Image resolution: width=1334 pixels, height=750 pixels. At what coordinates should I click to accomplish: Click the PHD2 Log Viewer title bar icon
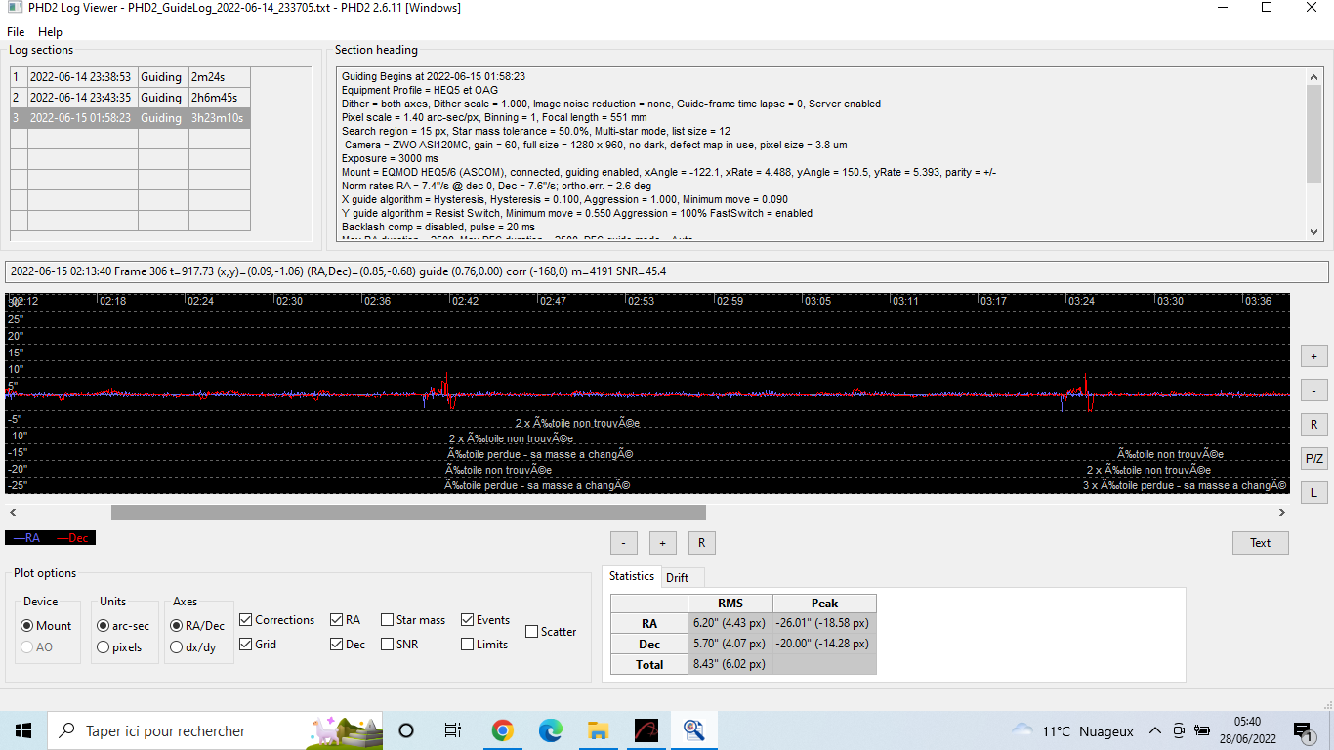click(15, 8)
